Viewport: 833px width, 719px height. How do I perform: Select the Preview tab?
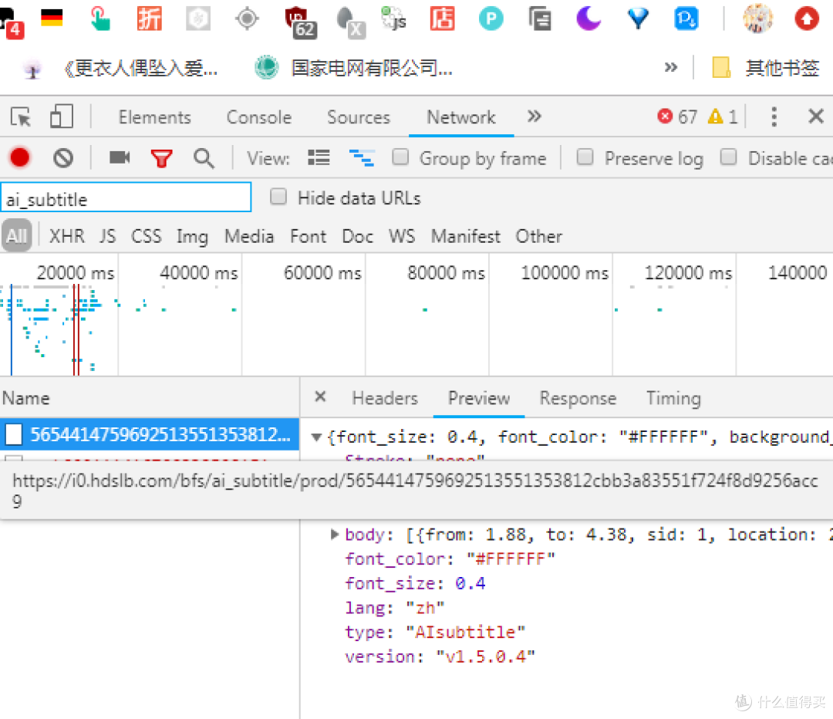[x=479, y=398]
